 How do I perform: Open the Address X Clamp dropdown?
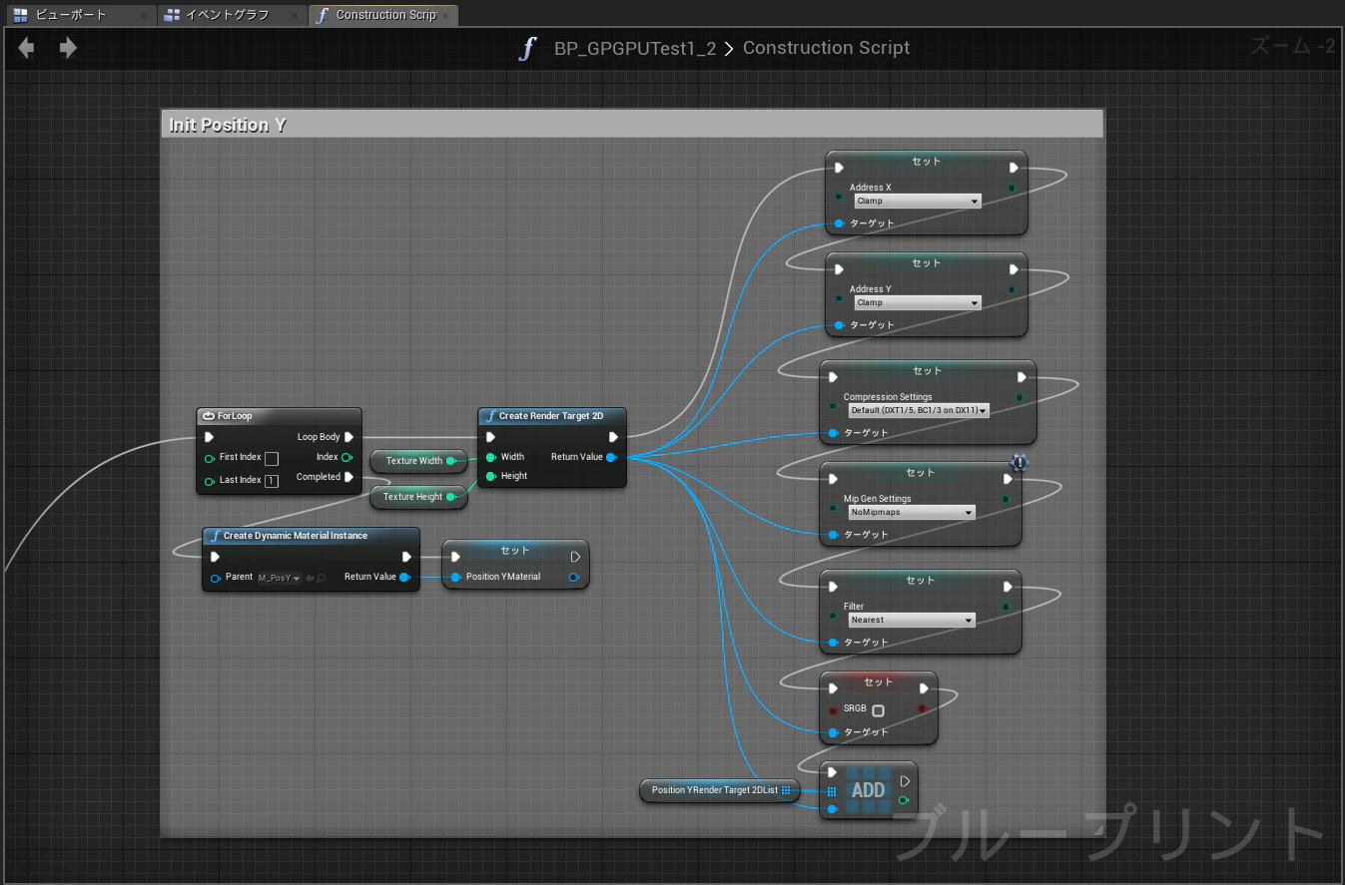(918, 201)
